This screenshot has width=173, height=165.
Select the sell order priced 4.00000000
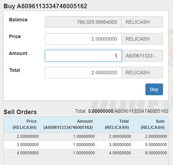tap(86, 153)
